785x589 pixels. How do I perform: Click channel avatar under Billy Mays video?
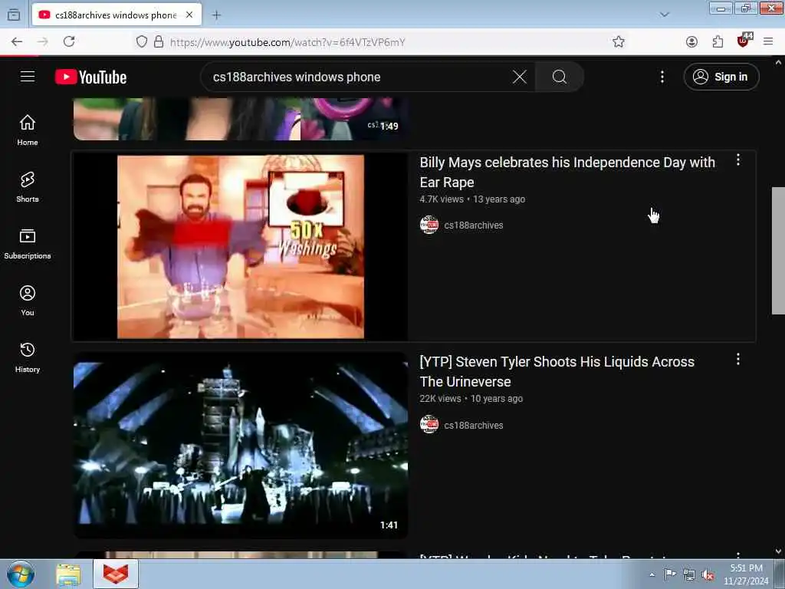click(429, 225)
